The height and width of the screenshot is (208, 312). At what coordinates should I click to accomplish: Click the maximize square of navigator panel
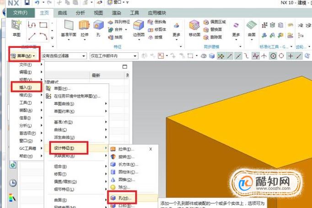[125, 67]
